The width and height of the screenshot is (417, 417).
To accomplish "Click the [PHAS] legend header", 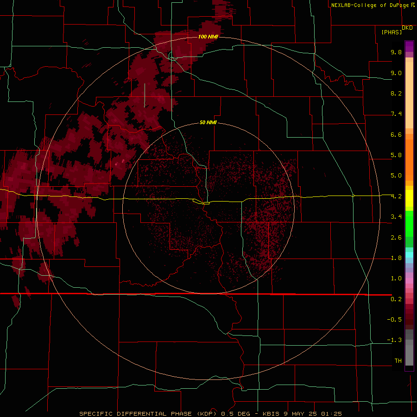I will [392, 32].
